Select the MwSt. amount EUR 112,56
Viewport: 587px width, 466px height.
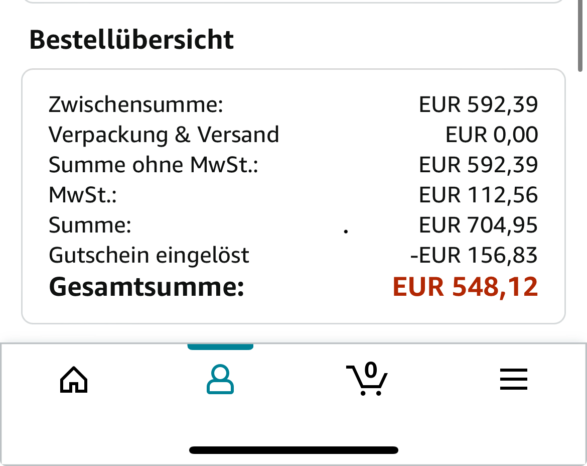478,195
